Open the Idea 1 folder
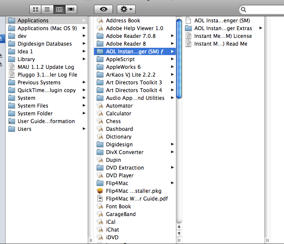 coord(47,52)
